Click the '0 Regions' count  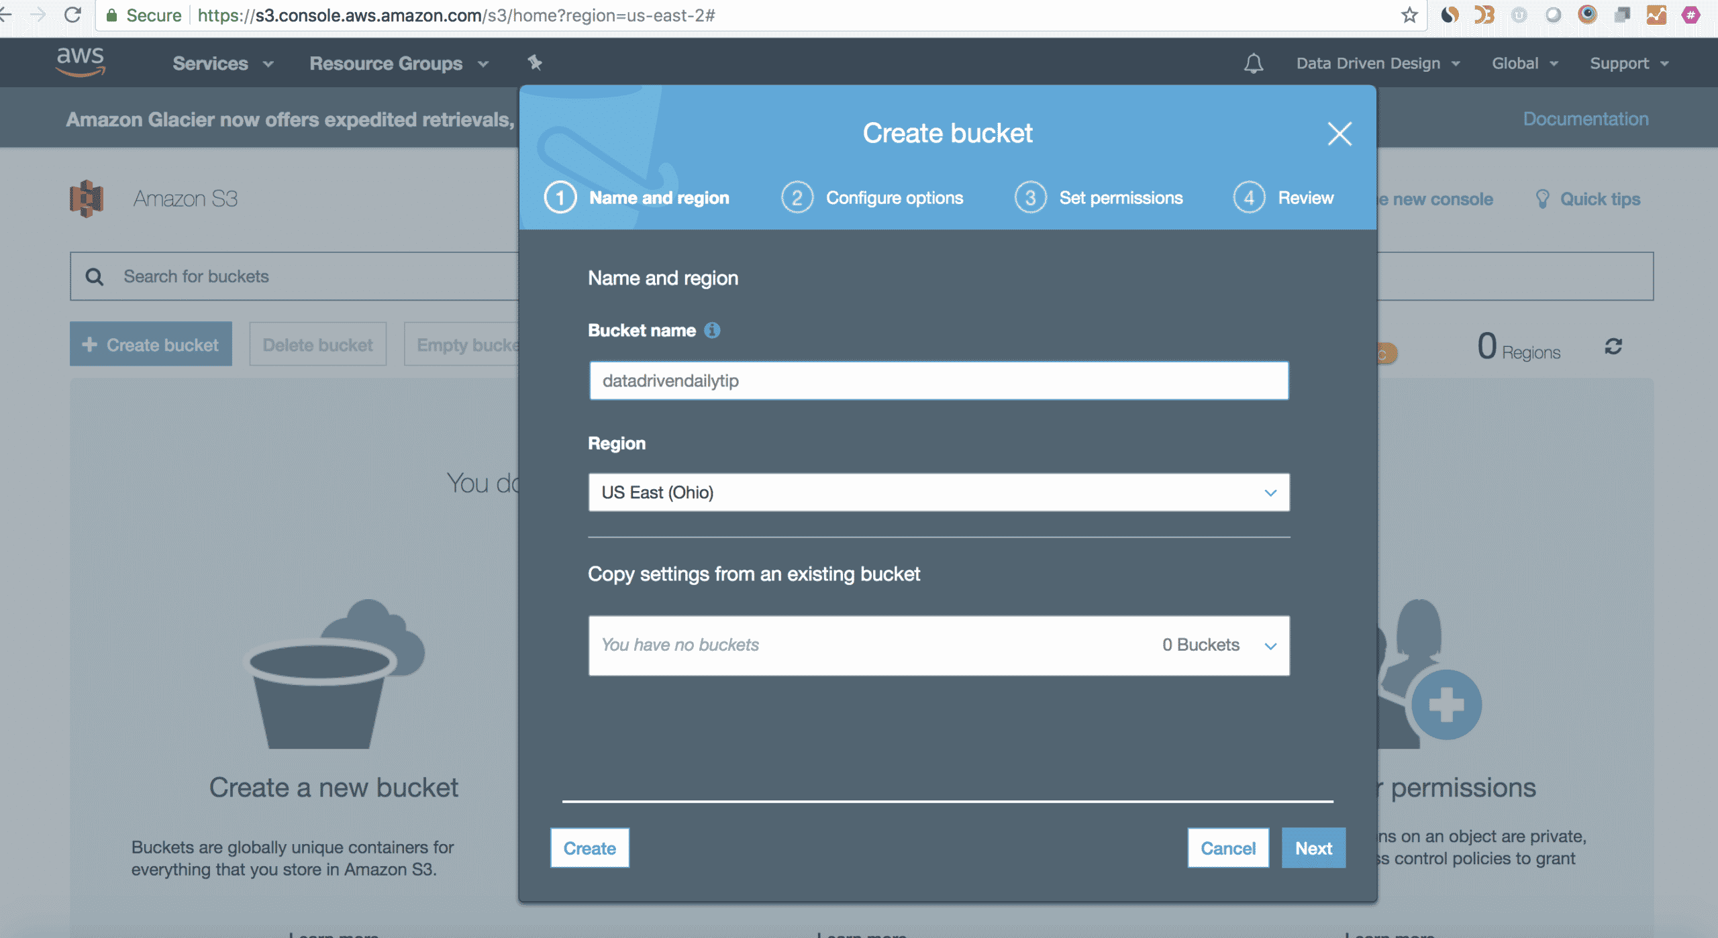coord(1519,347)
